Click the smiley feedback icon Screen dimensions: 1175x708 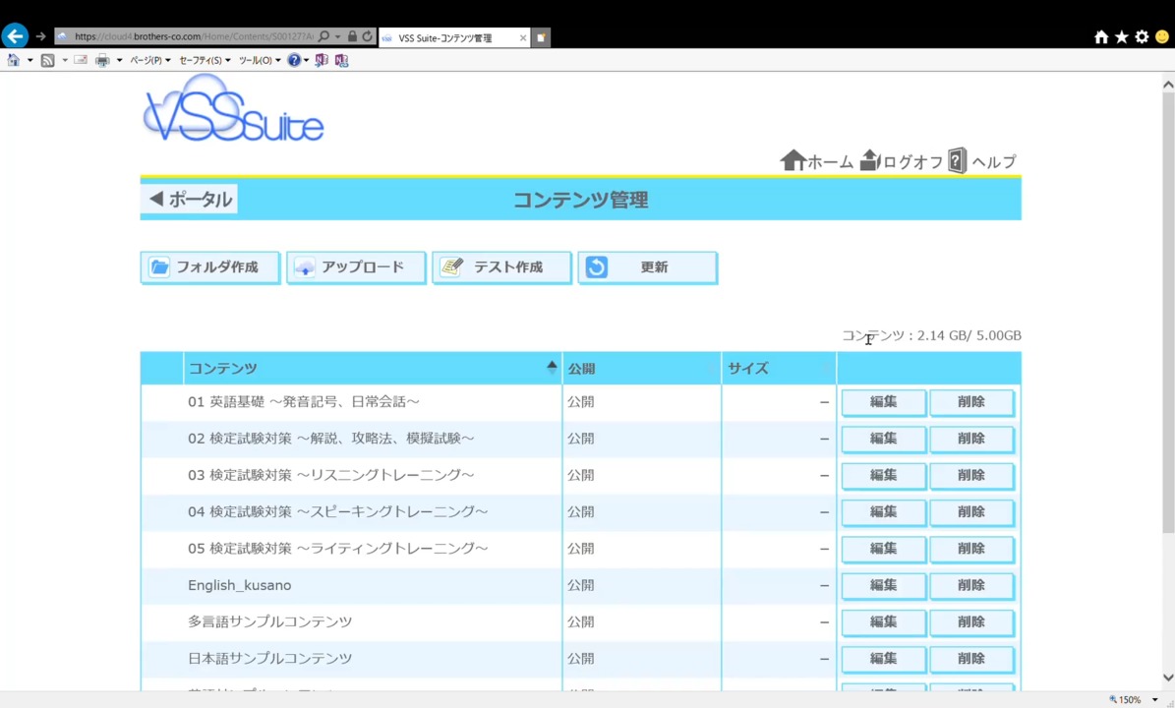pyautogui.click(x=1162, y=36)
